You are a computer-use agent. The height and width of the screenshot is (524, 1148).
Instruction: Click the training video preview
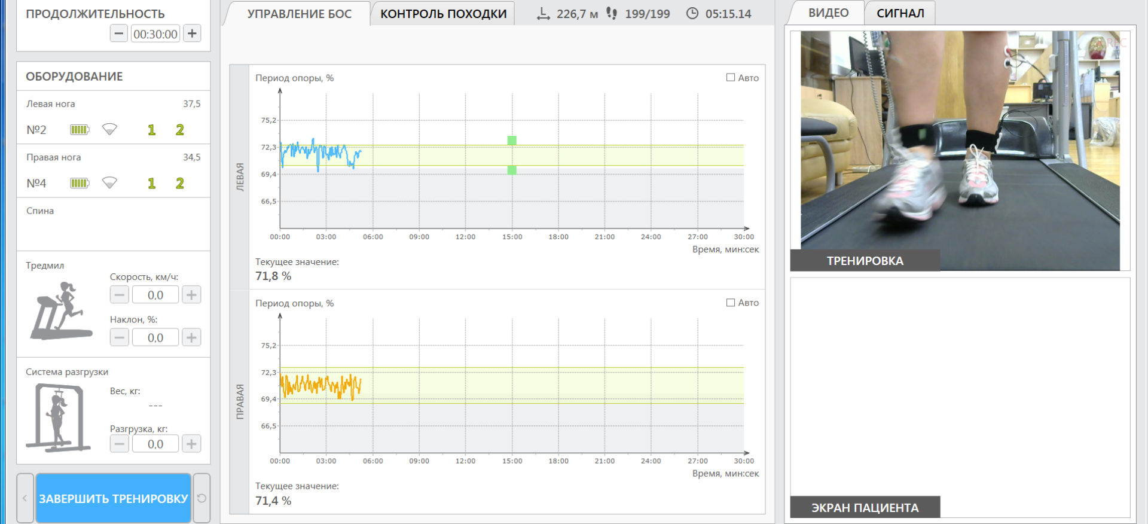click(960, 144)
